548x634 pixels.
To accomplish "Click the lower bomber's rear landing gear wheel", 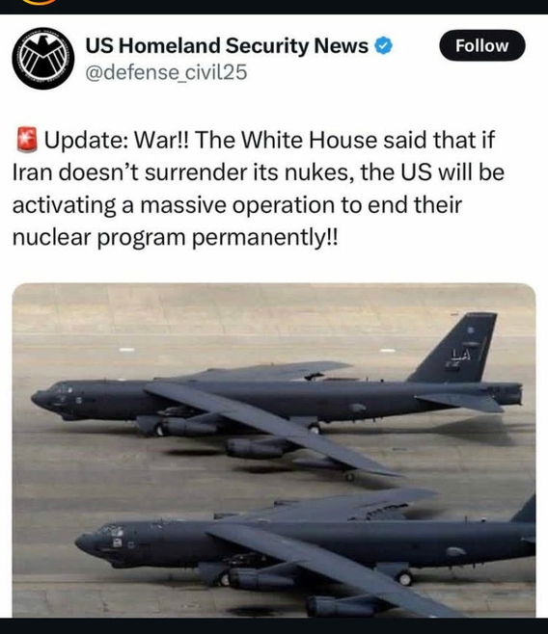I will click(x=404, y=577).
